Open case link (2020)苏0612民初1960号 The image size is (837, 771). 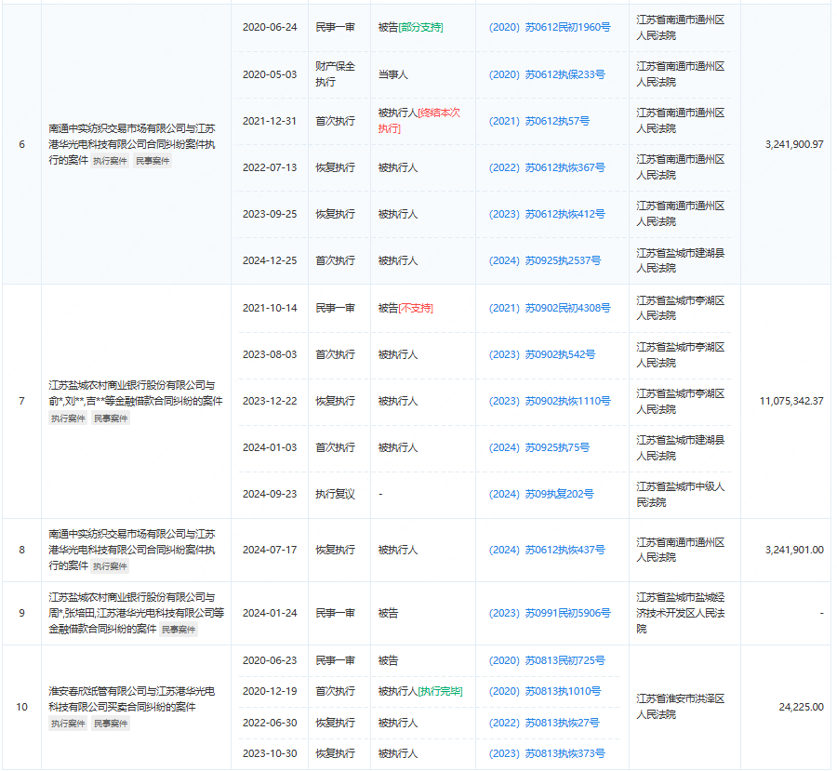pyautogui.click(x=550, y=28)
